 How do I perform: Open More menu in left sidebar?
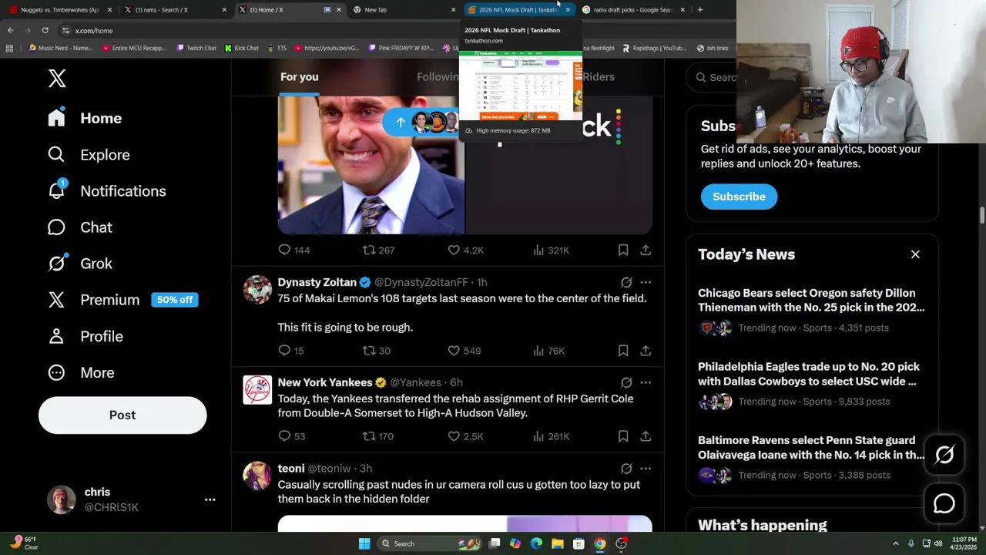coord(81,373)
